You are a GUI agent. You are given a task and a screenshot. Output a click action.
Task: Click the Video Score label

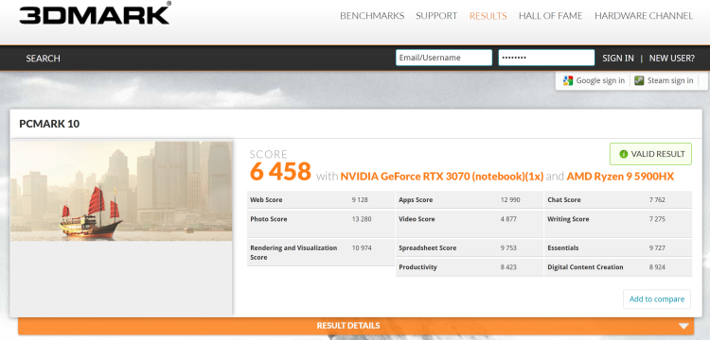tap(417, 219)
